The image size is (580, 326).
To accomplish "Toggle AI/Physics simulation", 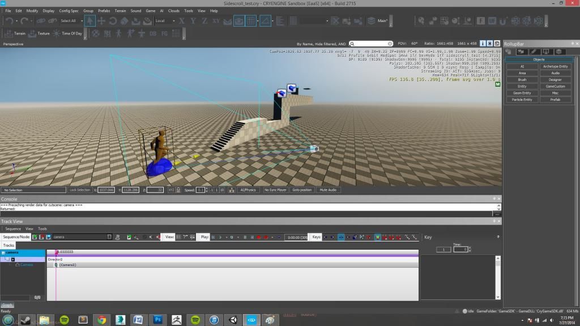I will [247, 190].
